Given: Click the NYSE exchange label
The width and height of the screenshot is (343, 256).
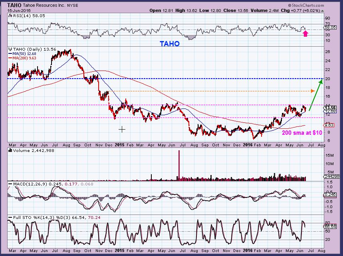Looking at the screenshot, I should point(72,5).
